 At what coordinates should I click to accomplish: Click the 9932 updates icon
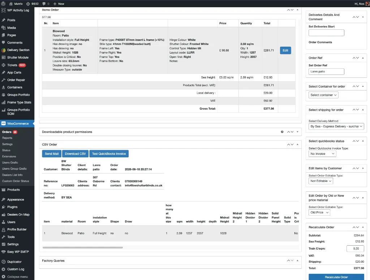tap(28, 4)
